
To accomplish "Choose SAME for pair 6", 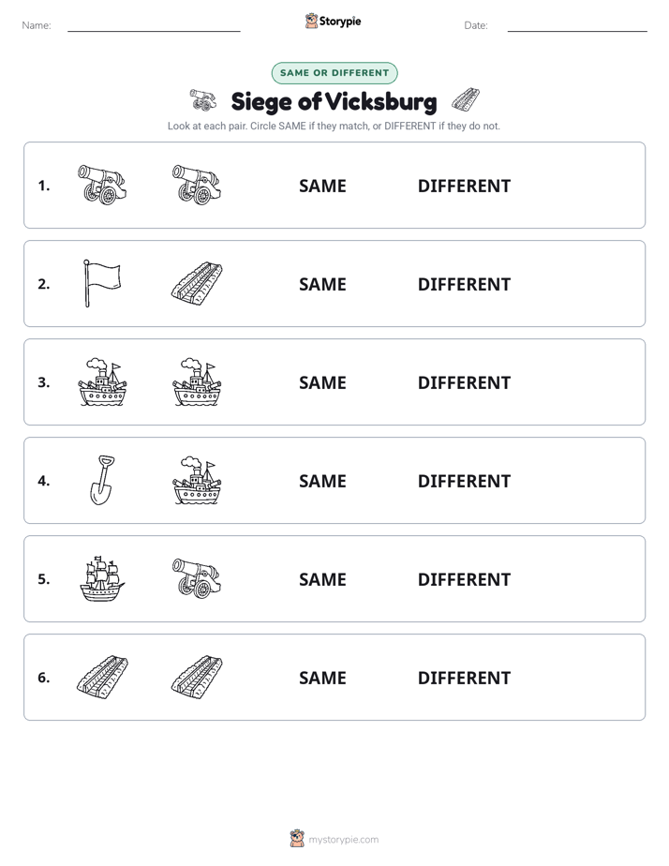I will click(322, 678).
